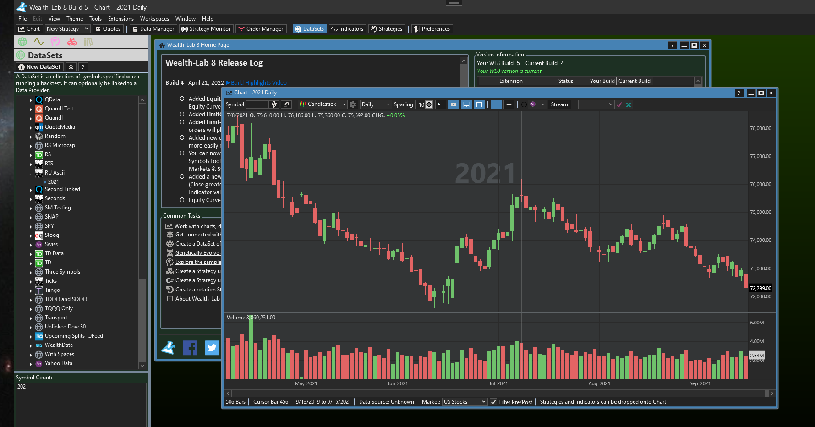
Task: Expand the WealthData dataset node
Action: tap(31, 345)
